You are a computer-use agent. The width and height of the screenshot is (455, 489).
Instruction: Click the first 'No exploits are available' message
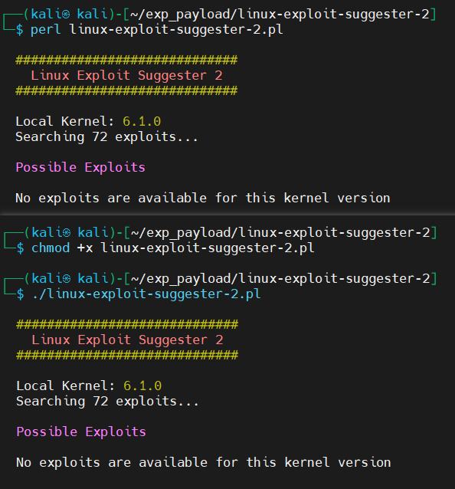click(x=202, y=198)
